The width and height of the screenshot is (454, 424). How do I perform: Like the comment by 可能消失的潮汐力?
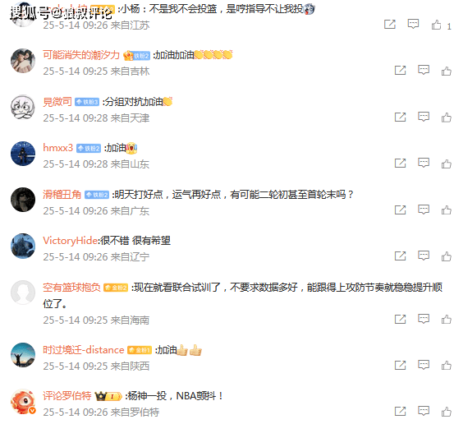446,71
